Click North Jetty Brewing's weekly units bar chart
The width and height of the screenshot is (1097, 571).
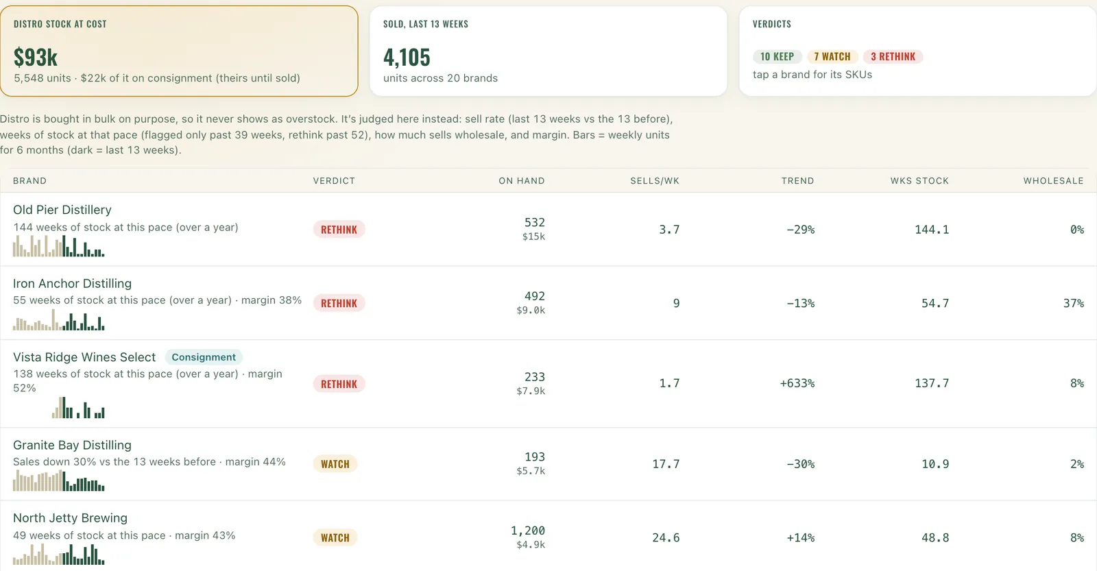pyautogui.click(x=59, y=554)
